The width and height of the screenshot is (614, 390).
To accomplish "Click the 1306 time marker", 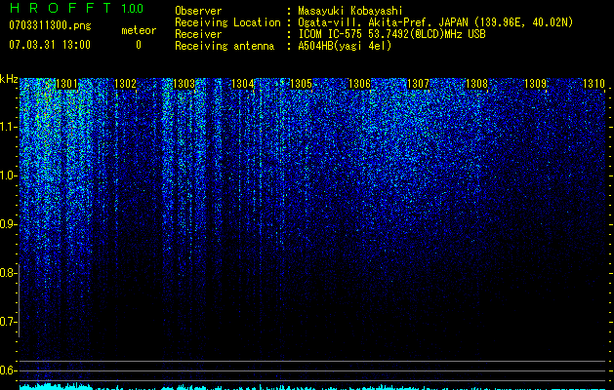I will (x=359, y=84).
